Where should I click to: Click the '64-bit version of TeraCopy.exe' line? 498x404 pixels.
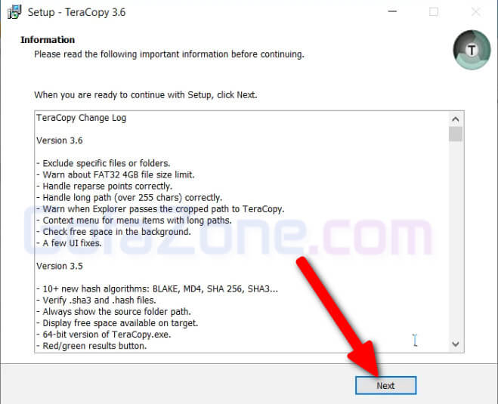(x=110, y=335)
